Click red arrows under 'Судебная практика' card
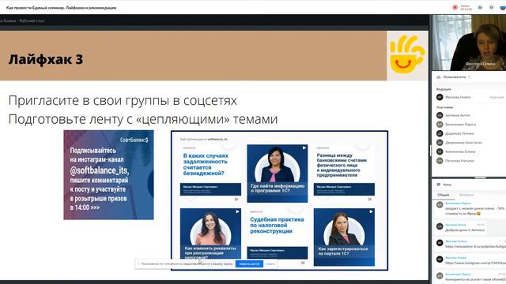 [x=303, y=263]
